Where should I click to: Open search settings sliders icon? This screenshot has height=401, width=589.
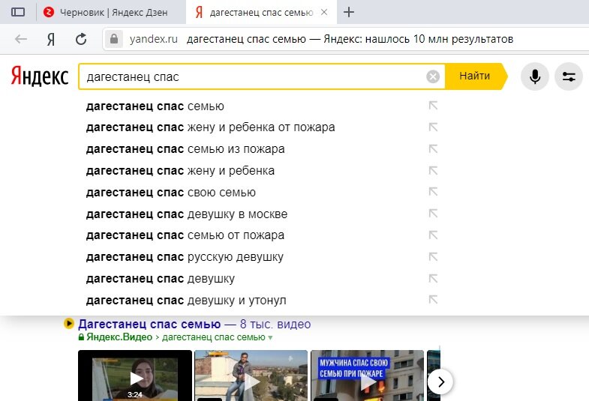[x=569, y=76]
